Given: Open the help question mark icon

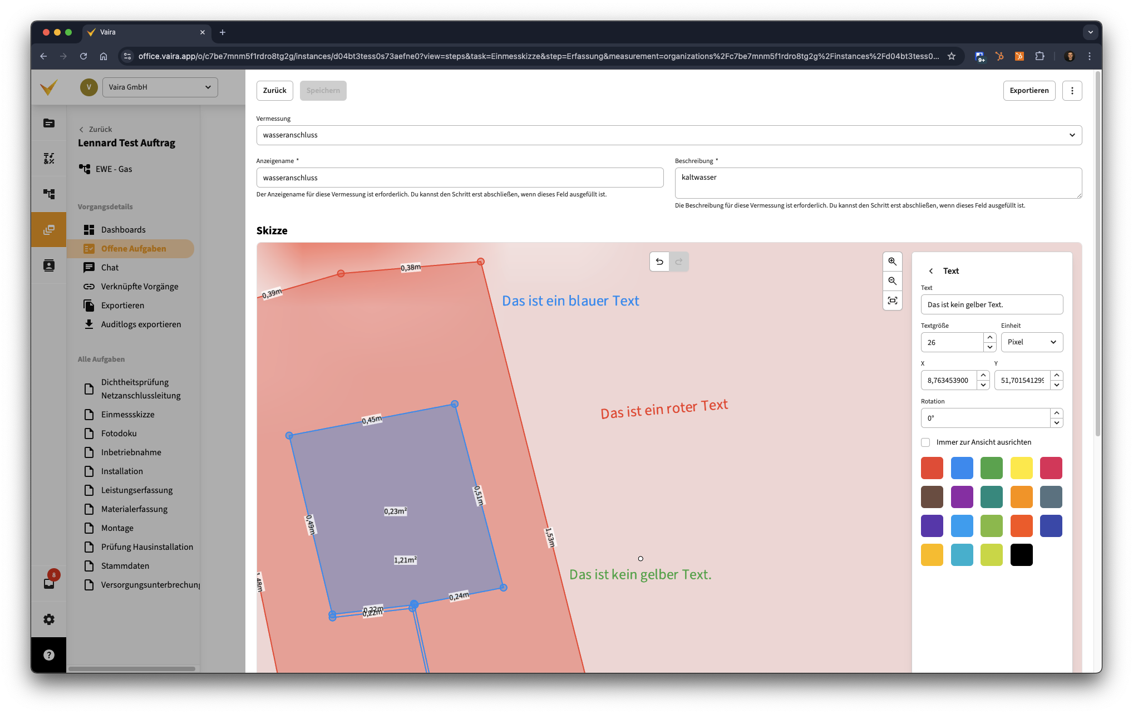Looking at the screenshot, I should pos(49,655).
